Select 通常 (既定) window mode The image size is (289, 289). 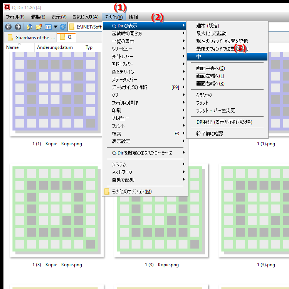tap(227, 26)
